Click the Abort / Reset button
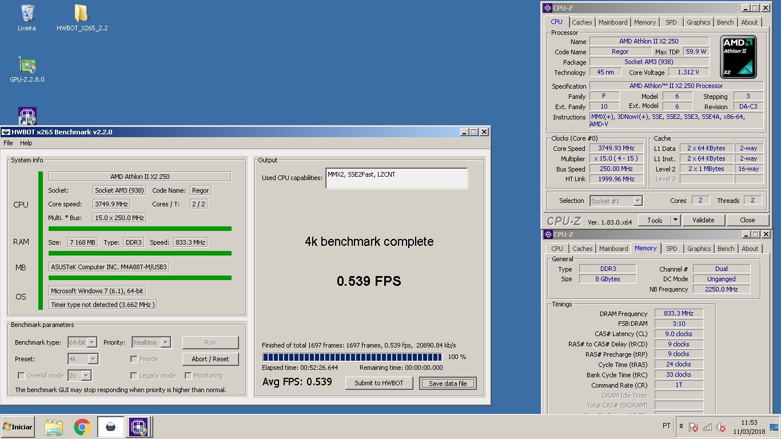This screenshot has height=439, width=781. [210, 359]
